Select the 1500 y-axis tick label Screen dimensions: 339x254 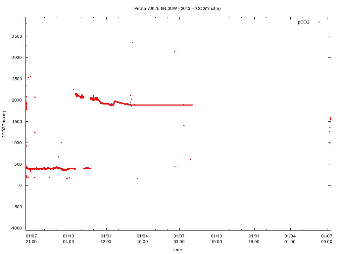[16, 121]
